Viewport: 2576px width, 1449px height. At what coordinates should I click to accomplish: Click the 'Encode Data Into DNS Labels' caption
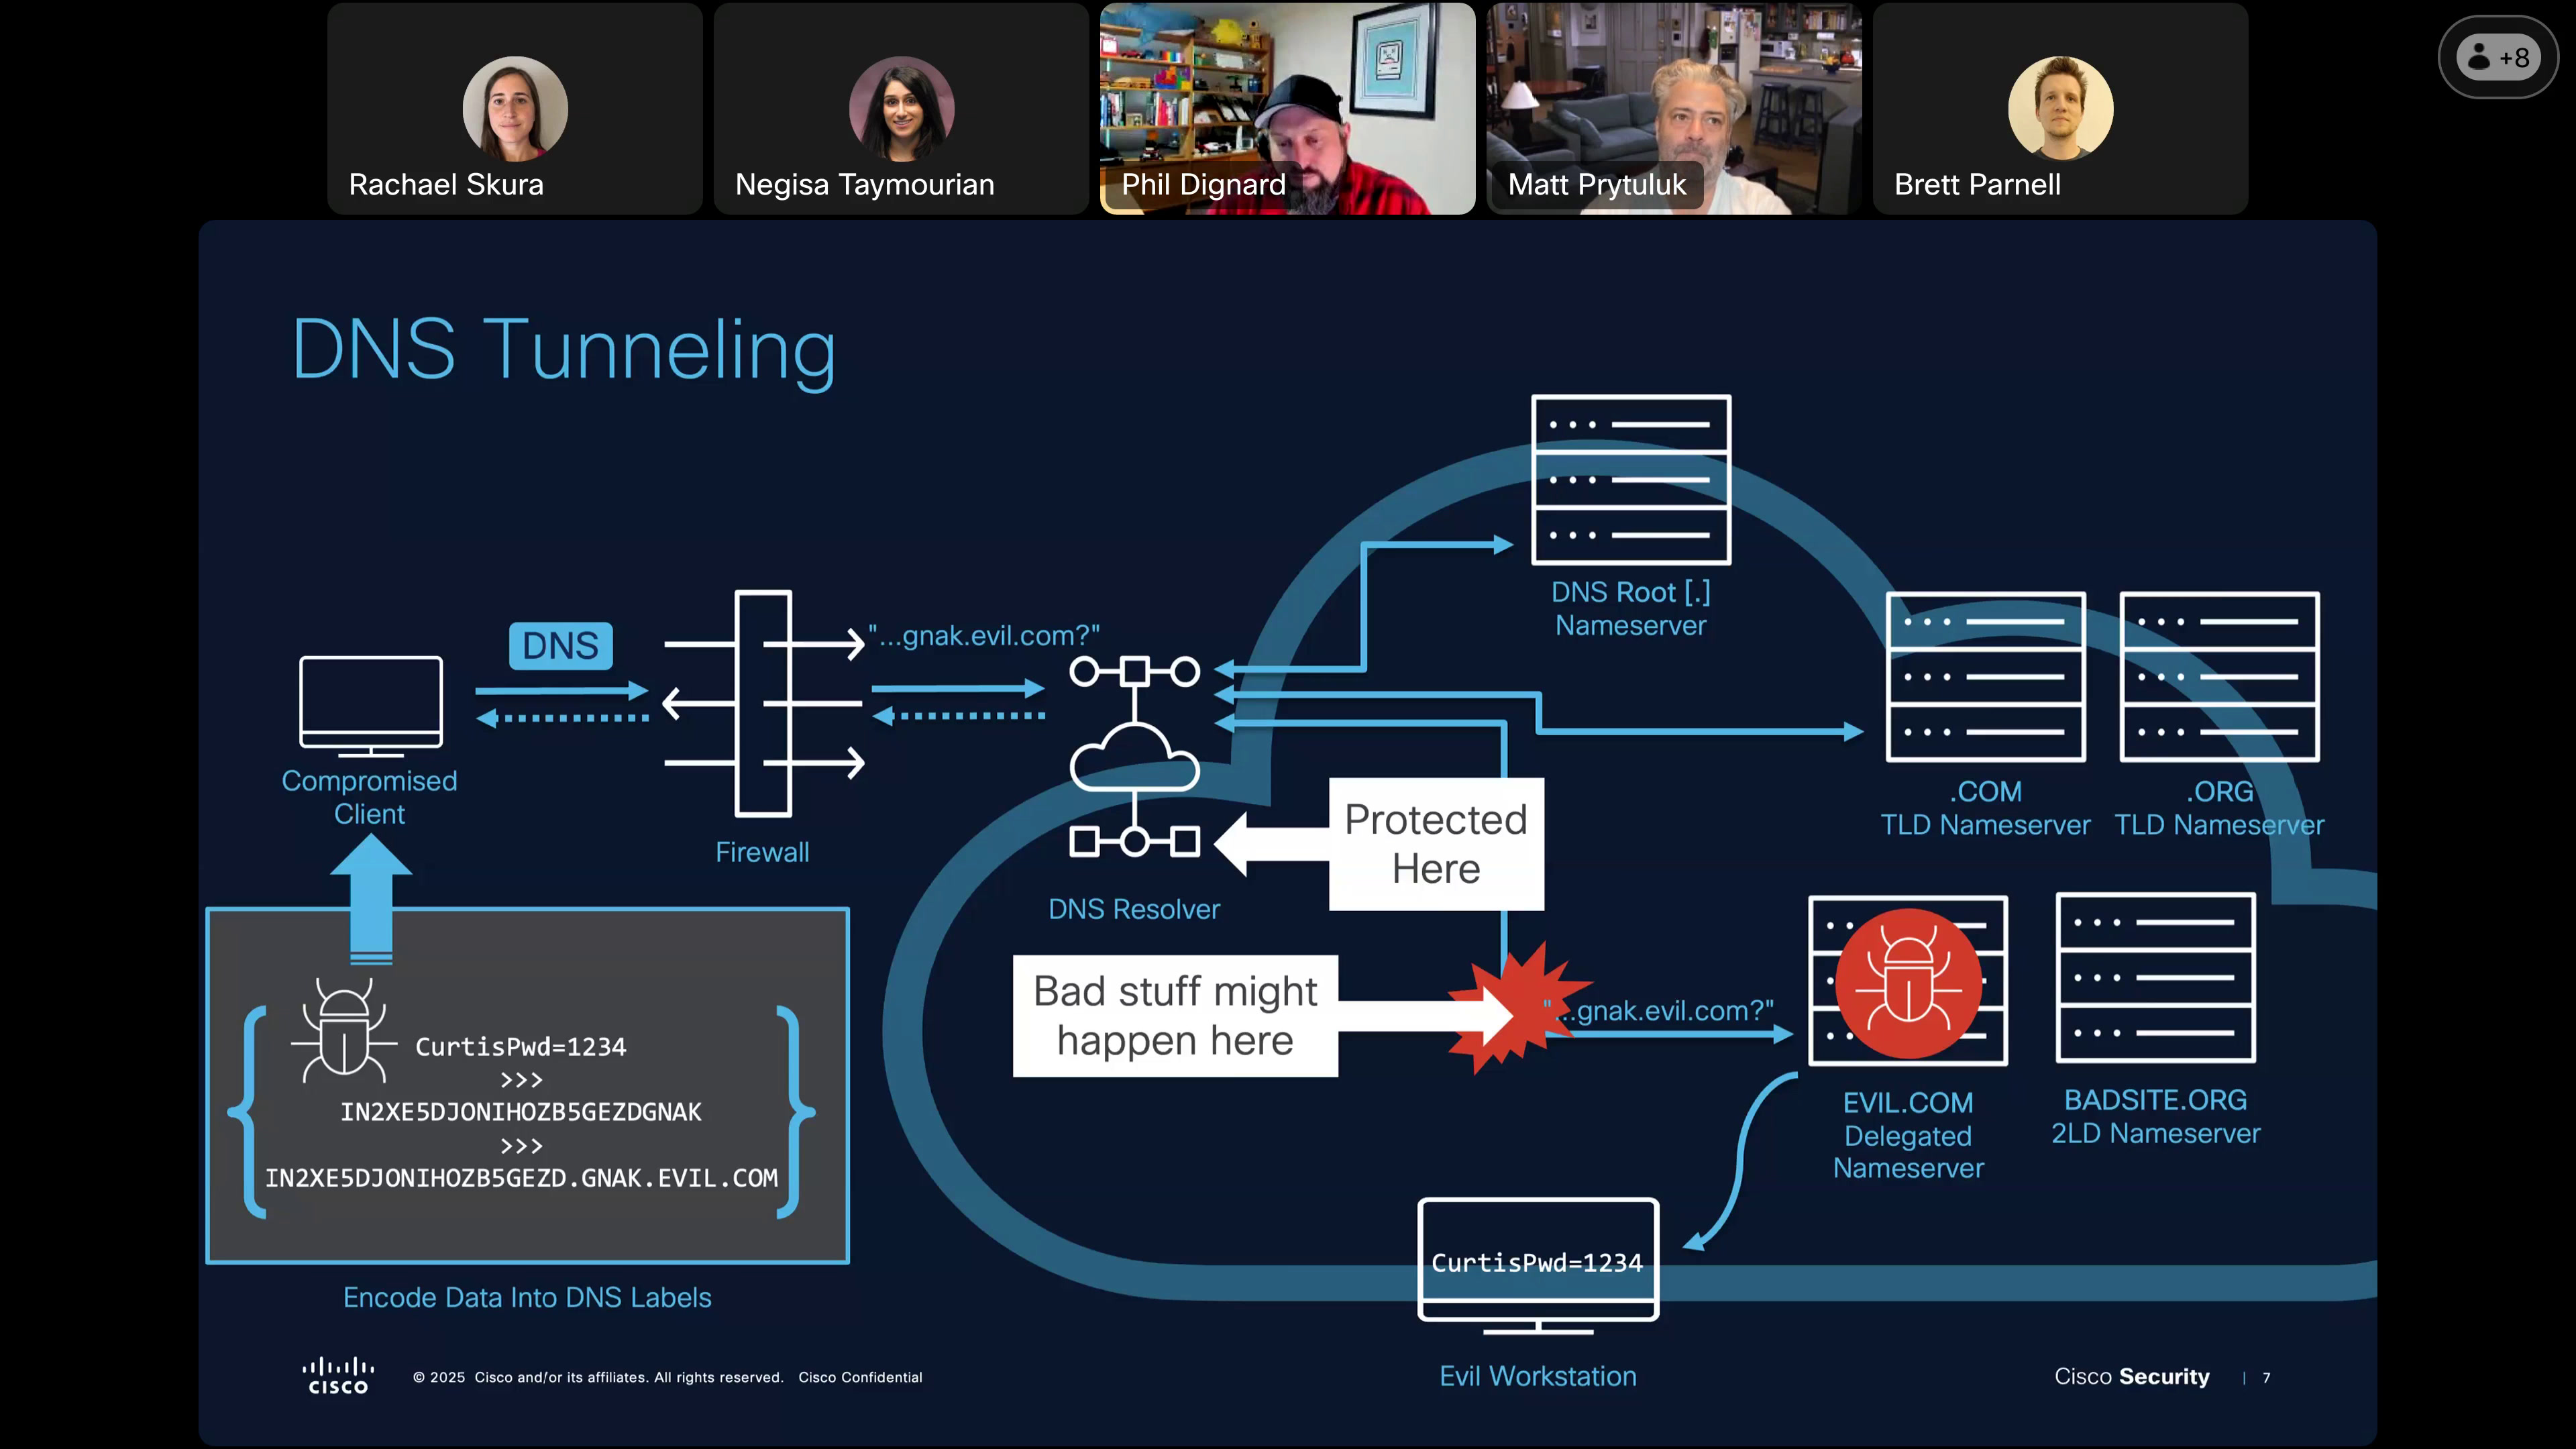click(x=527, y=1297)
